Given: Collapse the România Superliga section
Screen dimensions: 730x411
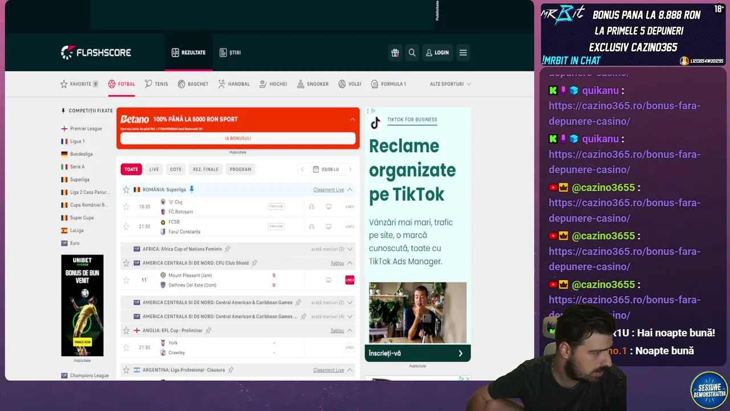Looking at the screenshot, I should pyautogui.click(x=350, y=190).
